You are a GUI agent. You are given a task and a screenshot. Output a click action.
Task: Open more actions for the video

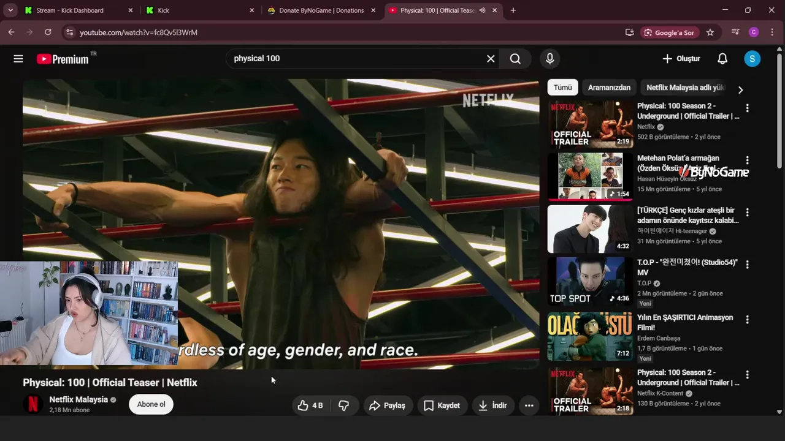point(529,405)
